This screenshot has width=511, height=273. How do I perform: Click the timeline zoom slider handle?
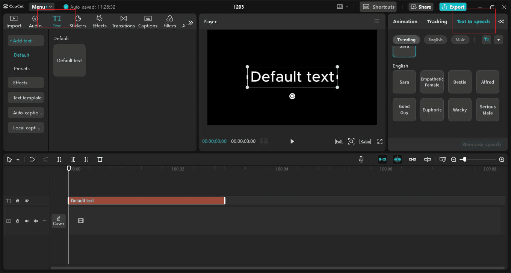[x=465, y=159]
